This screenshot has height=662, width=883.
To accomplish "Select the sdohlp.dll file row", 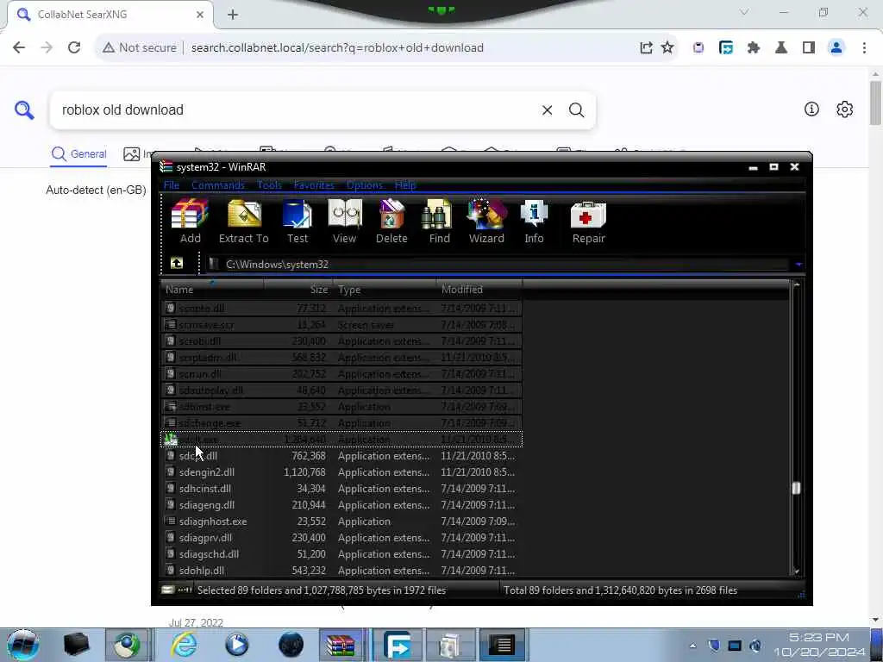I will click(x=341, y=570).
